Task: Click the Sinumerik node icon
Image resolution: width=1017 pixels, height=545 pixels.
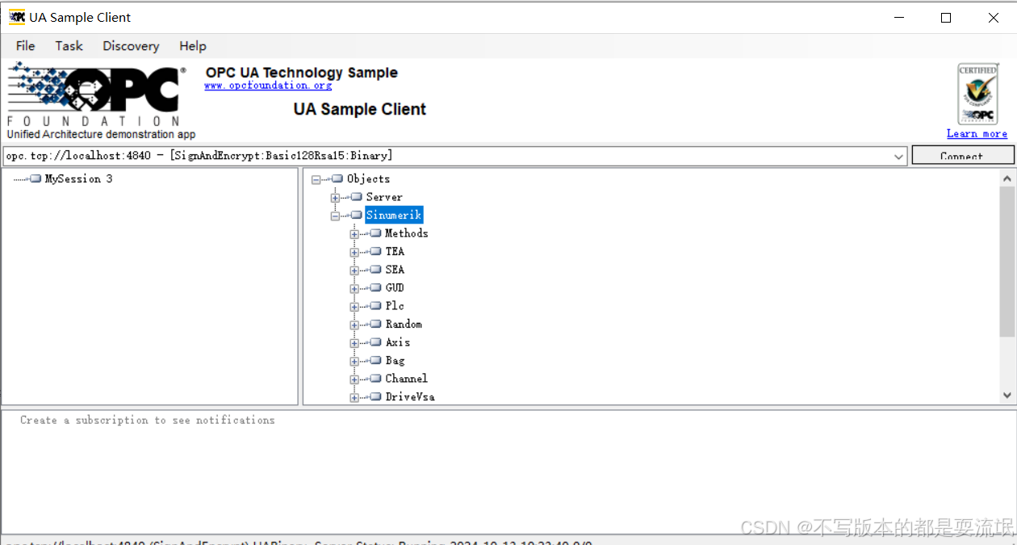Action: pyautogui.click(x=357, y=215)
